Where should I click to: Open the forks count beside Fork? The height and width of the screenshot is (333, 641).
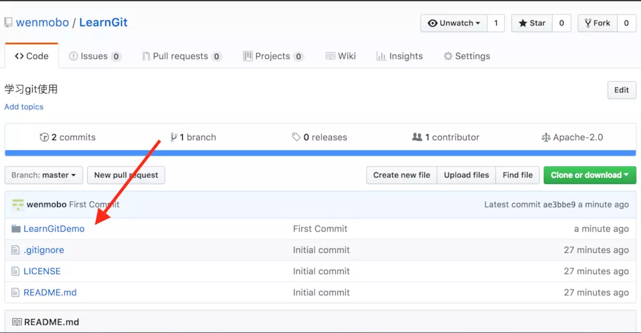[x=626, y=23]
